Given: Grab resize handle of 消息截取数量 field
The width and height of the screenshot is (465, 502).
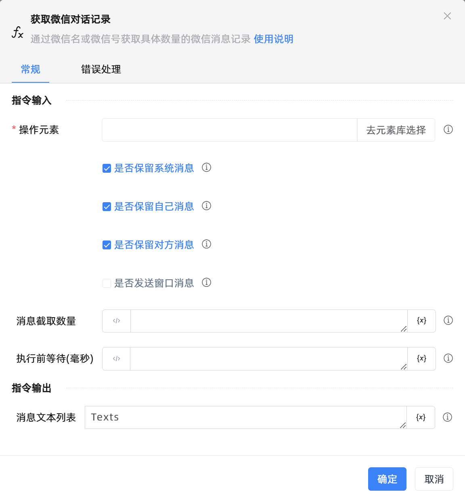Looking at the screenshot, I should coord(404,329).
